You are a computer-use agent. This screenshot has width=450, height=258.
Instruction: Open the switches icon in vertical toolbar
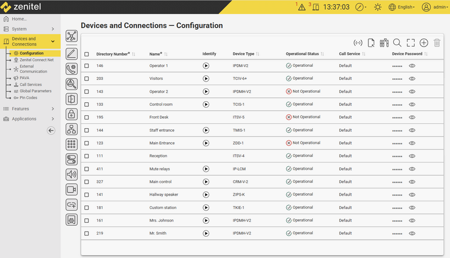click(x=71, y=160)
